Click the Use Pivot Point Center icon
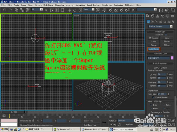Viewport: 177px width, 132px height. coord(98,10)
